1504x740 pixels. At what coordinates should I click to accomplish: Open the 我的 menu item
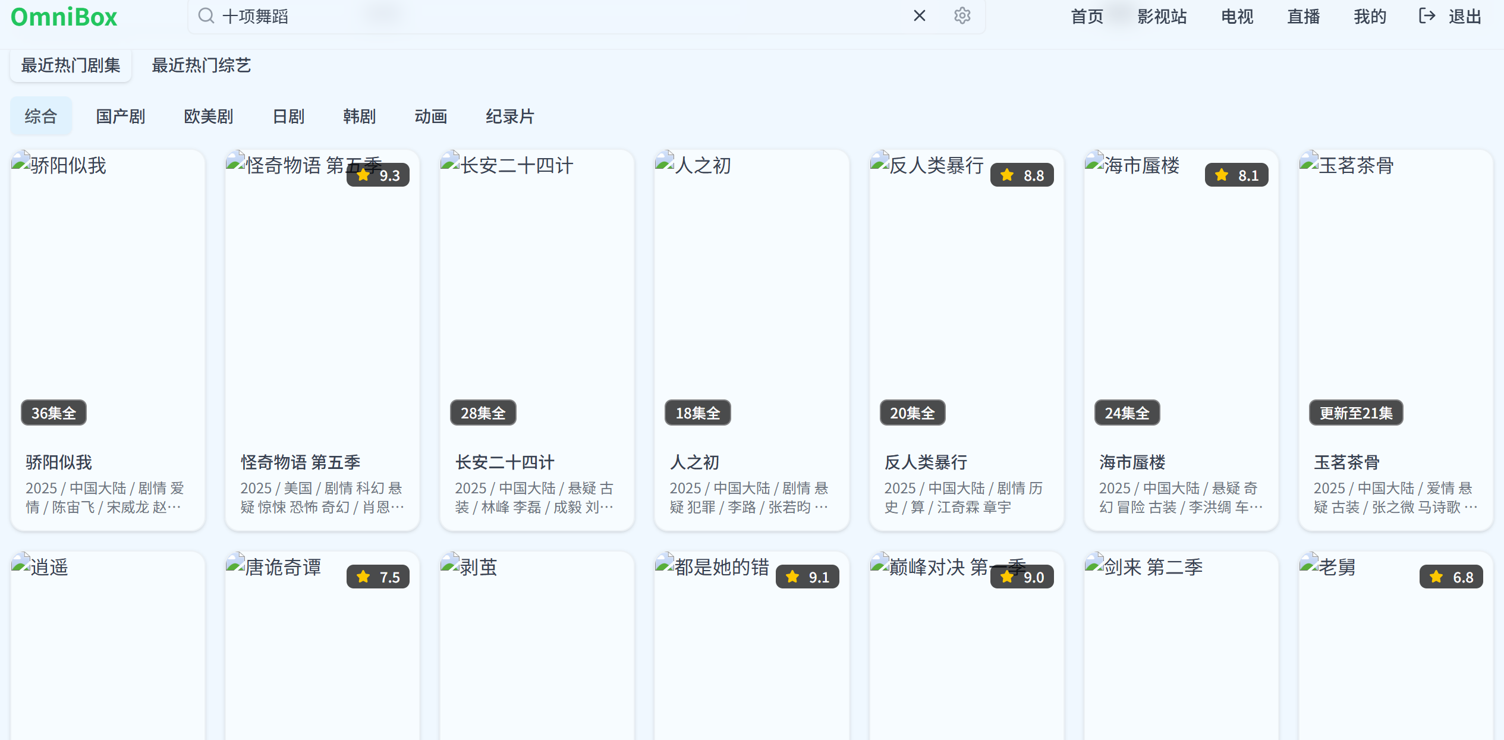point(1370,17)
